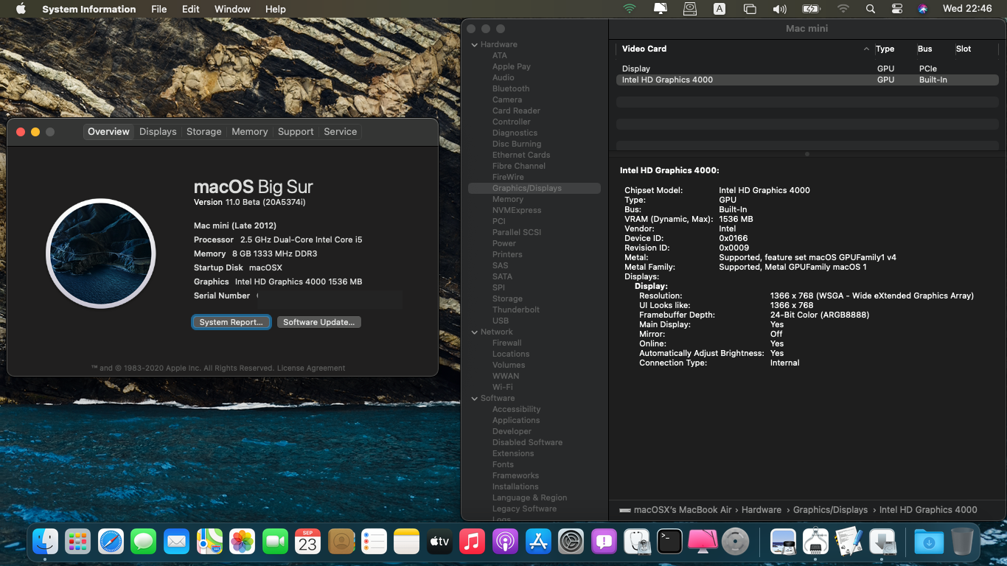Open Downloads folder in Dock

click(929, 542)
